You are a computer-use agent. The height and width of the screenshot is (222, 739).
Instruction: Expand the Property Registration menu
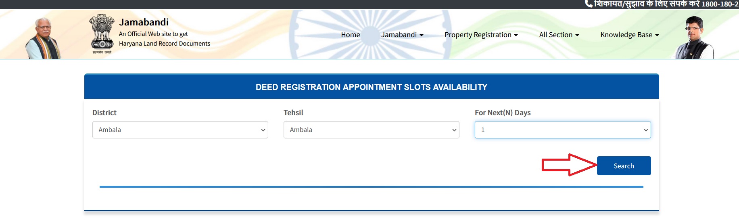coord(481,35)
